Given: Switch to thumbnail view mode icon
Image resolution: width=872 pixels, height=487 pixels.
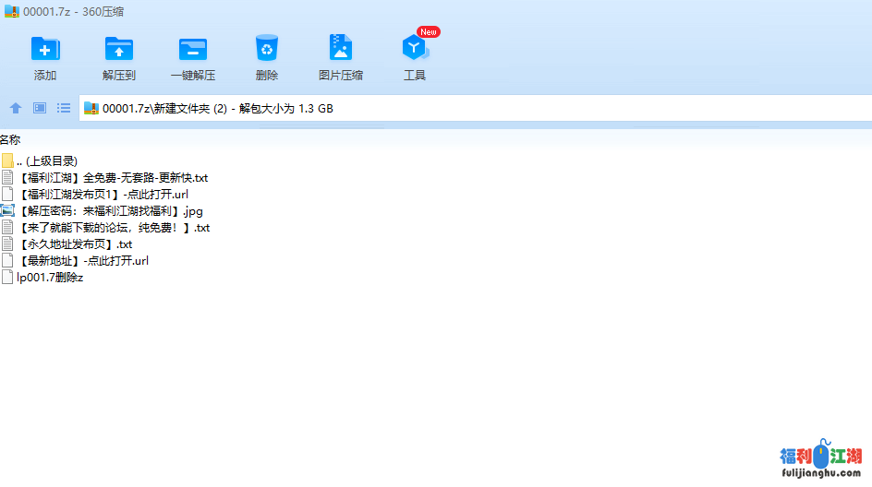Looking at the screenshot, I should click(x=40, y=108).
